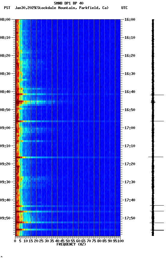Click the 70 Hz frequency tick label

89,241
